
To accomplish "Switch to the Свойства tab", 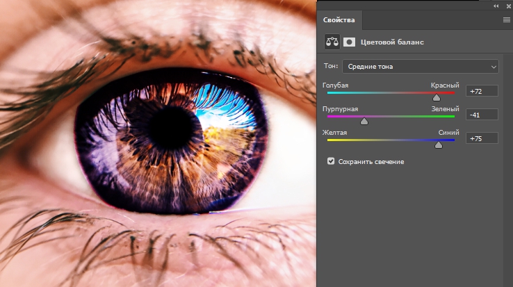I will point(339,20).
